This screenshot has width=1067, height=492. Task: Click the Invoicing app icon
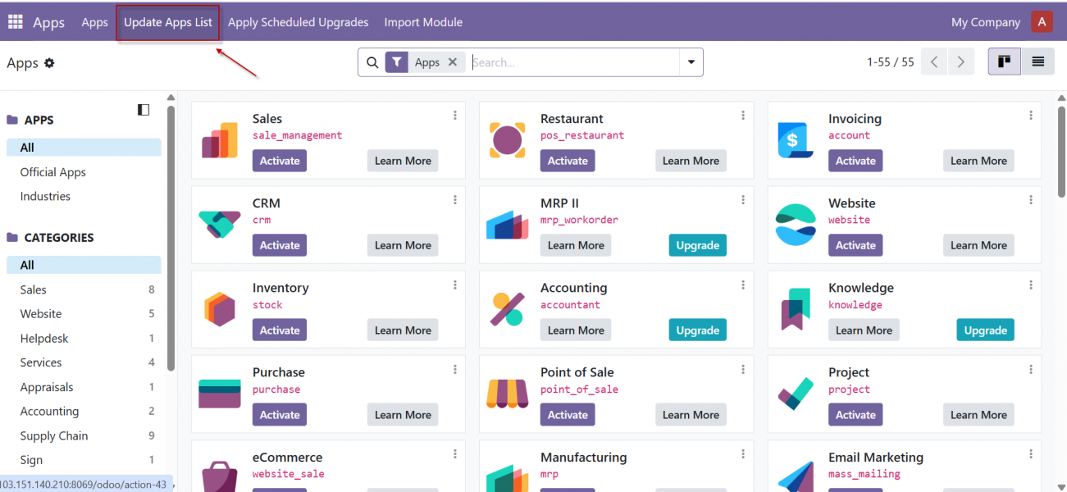tap(795, 141)
